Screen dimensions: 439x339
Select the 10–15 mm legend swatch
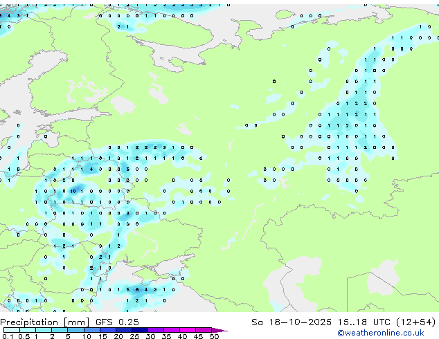pyautogui.click(x=92, y=330)
